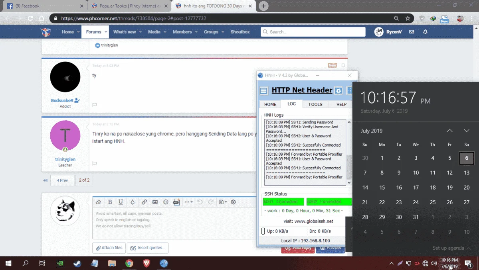Click the HTTP Net Header title
The height and width of the screenshot is (270, 479).
tap(302, 90)
